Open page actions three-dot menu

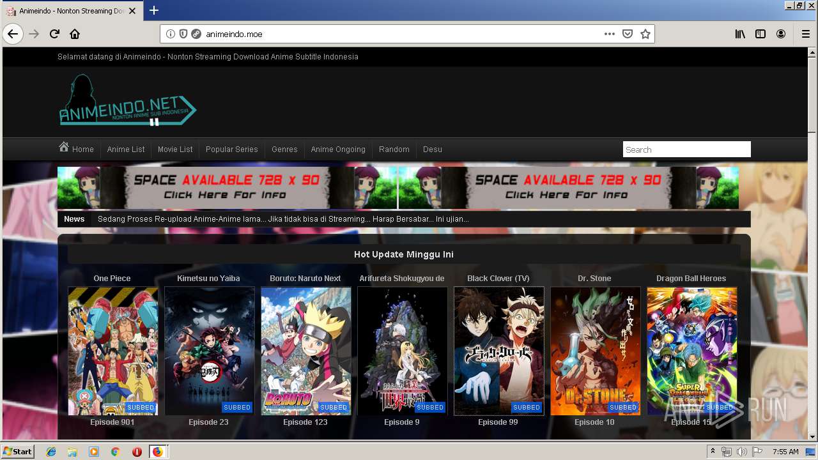pyautogui.click(x=610, y=34)
